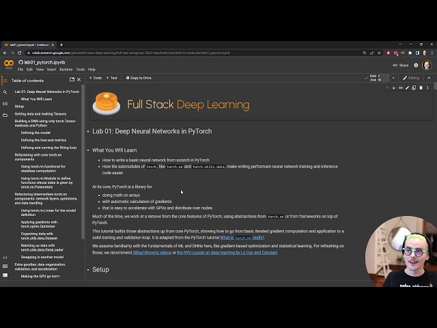
Task: Click Copy to Drive button
Action: click(x=139, y=78)
